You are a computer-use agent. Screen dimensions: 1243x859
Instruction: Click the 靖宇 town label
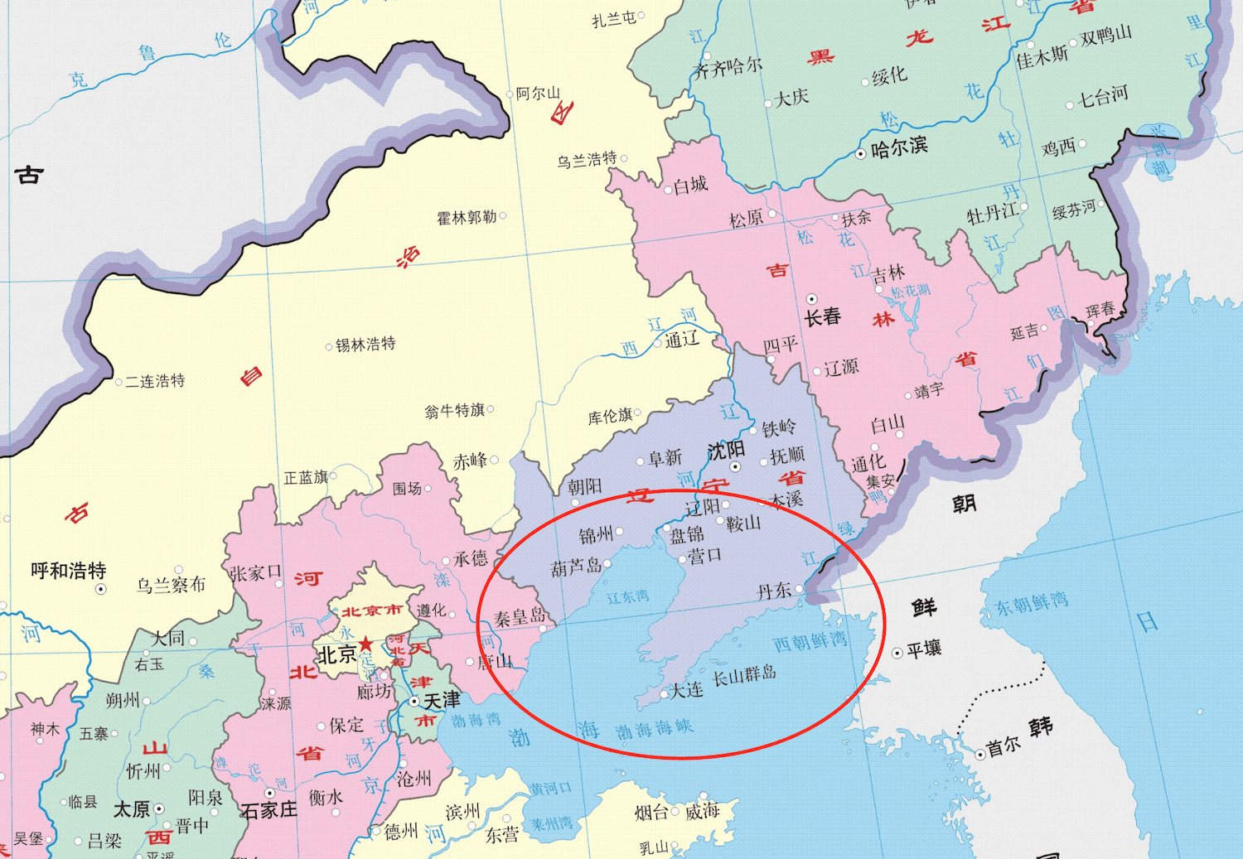click(929, 390)
